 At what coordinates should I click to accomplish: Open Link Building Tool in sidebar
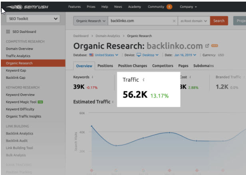[20, 148]
